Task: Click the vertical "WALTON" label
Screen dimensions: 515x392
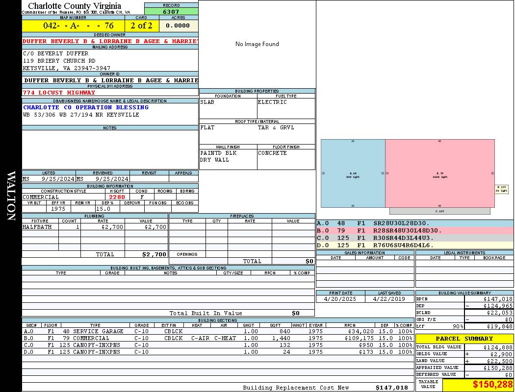Action: [11, 196]
